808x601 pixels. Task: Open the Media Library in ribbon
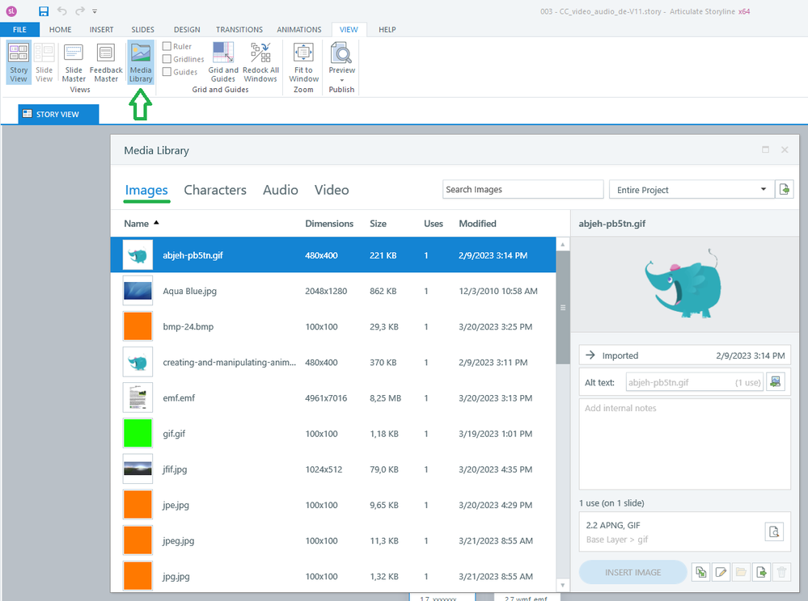pos(140,62)
